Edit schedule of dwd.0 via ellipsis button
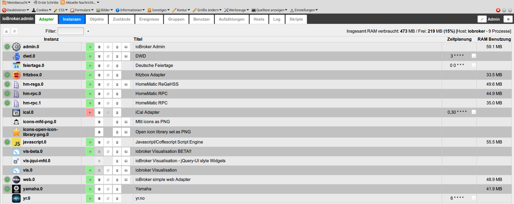The width and height of the screenshot is (514, 204). point(474,56)
